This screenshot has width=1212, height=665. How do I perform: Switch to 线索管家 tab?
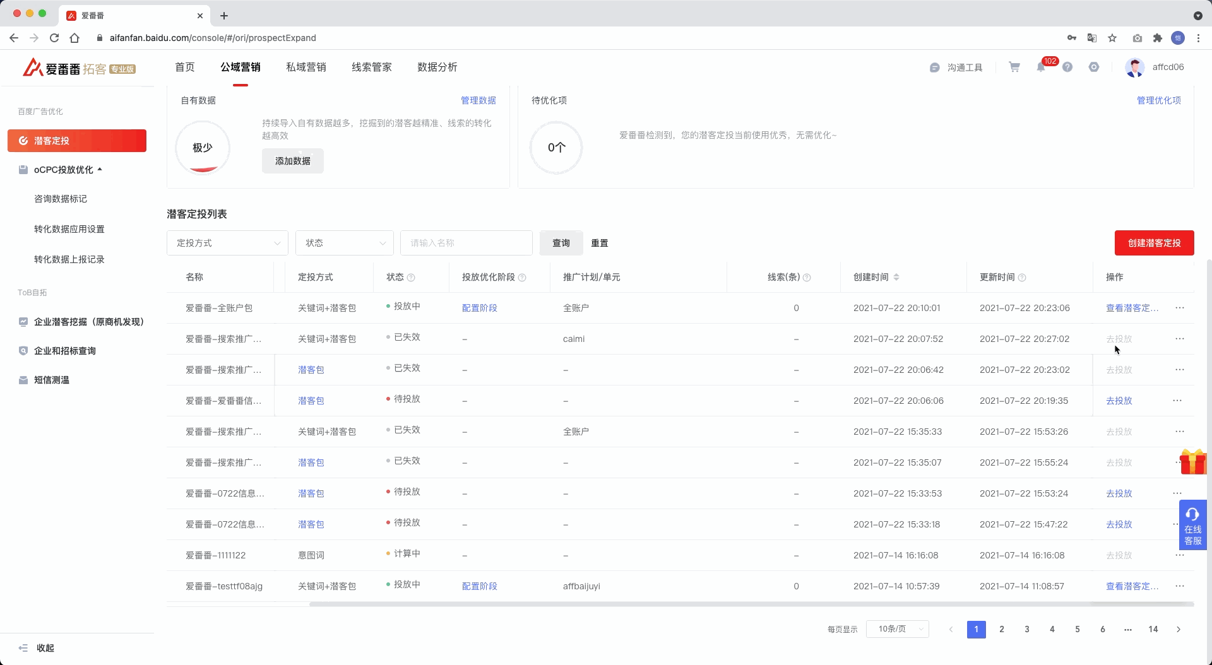click(x=372, y=67)
